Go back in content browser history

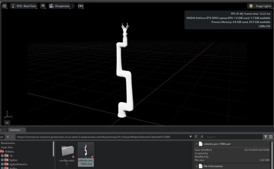pos(8,137)
